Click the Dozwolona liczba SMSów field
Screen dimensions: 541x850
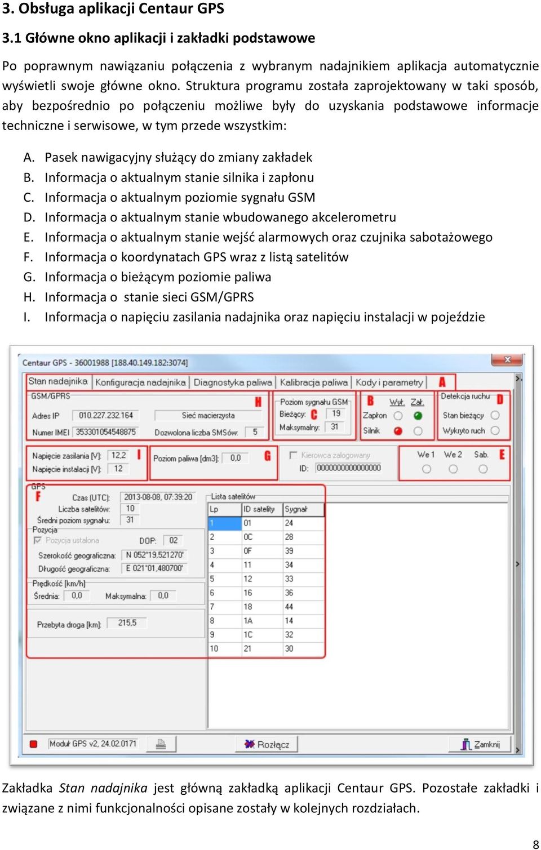click(x=255, y=432)
